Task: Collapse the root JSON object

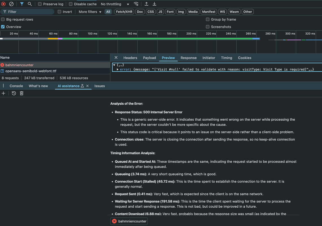Action: click(114, 65)
